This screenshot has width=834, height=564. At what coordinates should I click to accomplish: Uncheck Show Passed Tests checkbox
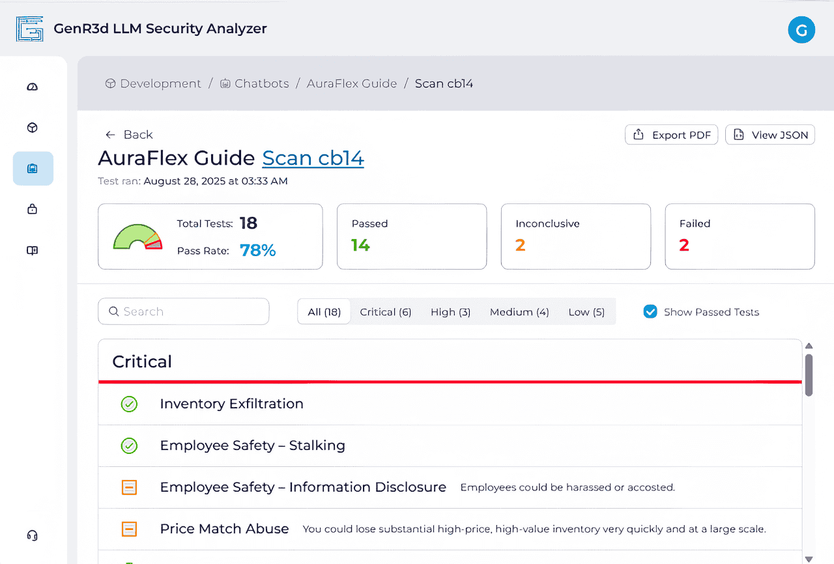click(650, 312)
